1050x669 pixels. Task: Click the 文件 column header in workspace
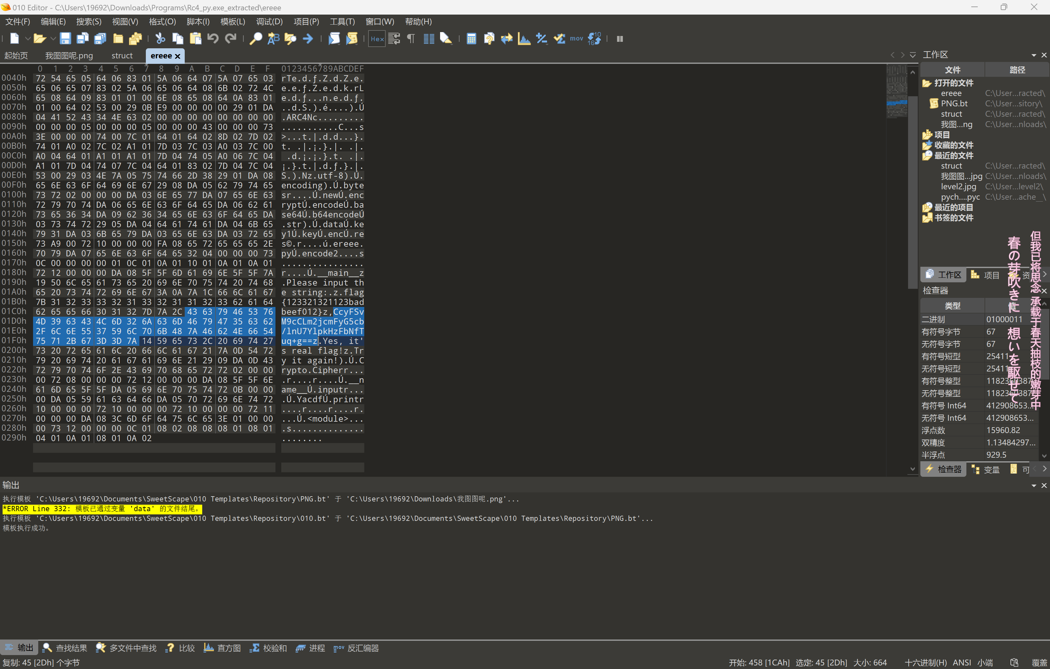tap(952, 70)
